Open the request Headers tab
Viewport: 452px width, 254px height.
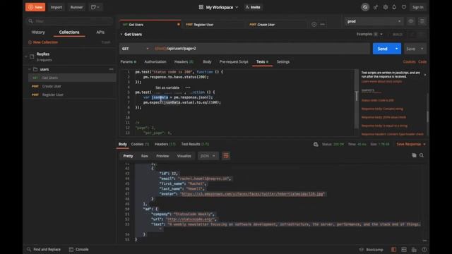184,62
